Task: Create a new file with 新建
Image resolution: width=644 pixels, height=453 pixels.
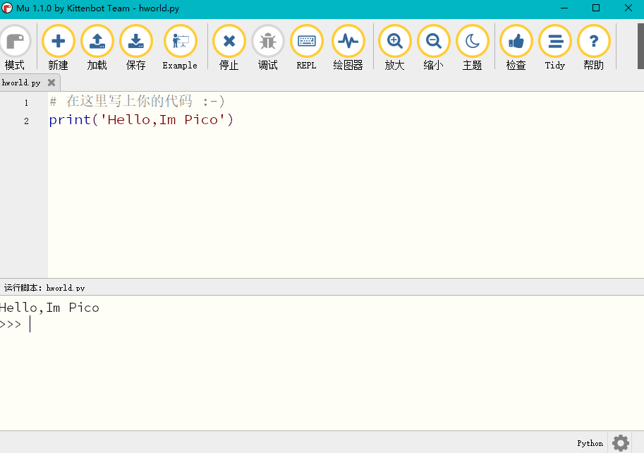Action: pos(59,47)
